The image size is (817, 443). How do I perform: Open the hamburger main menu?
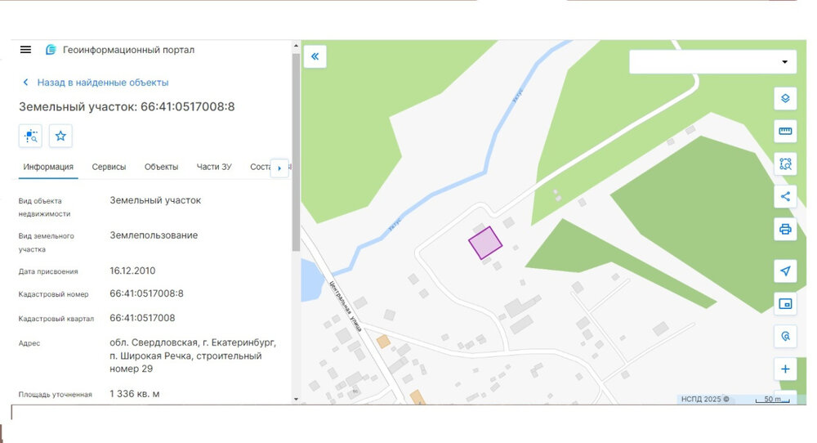(25, 50)
